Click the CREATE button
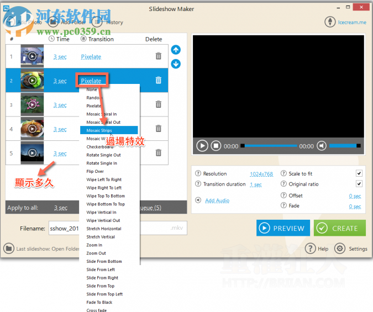The width and height of the screenshot is (373, 312). coord(340,228)
